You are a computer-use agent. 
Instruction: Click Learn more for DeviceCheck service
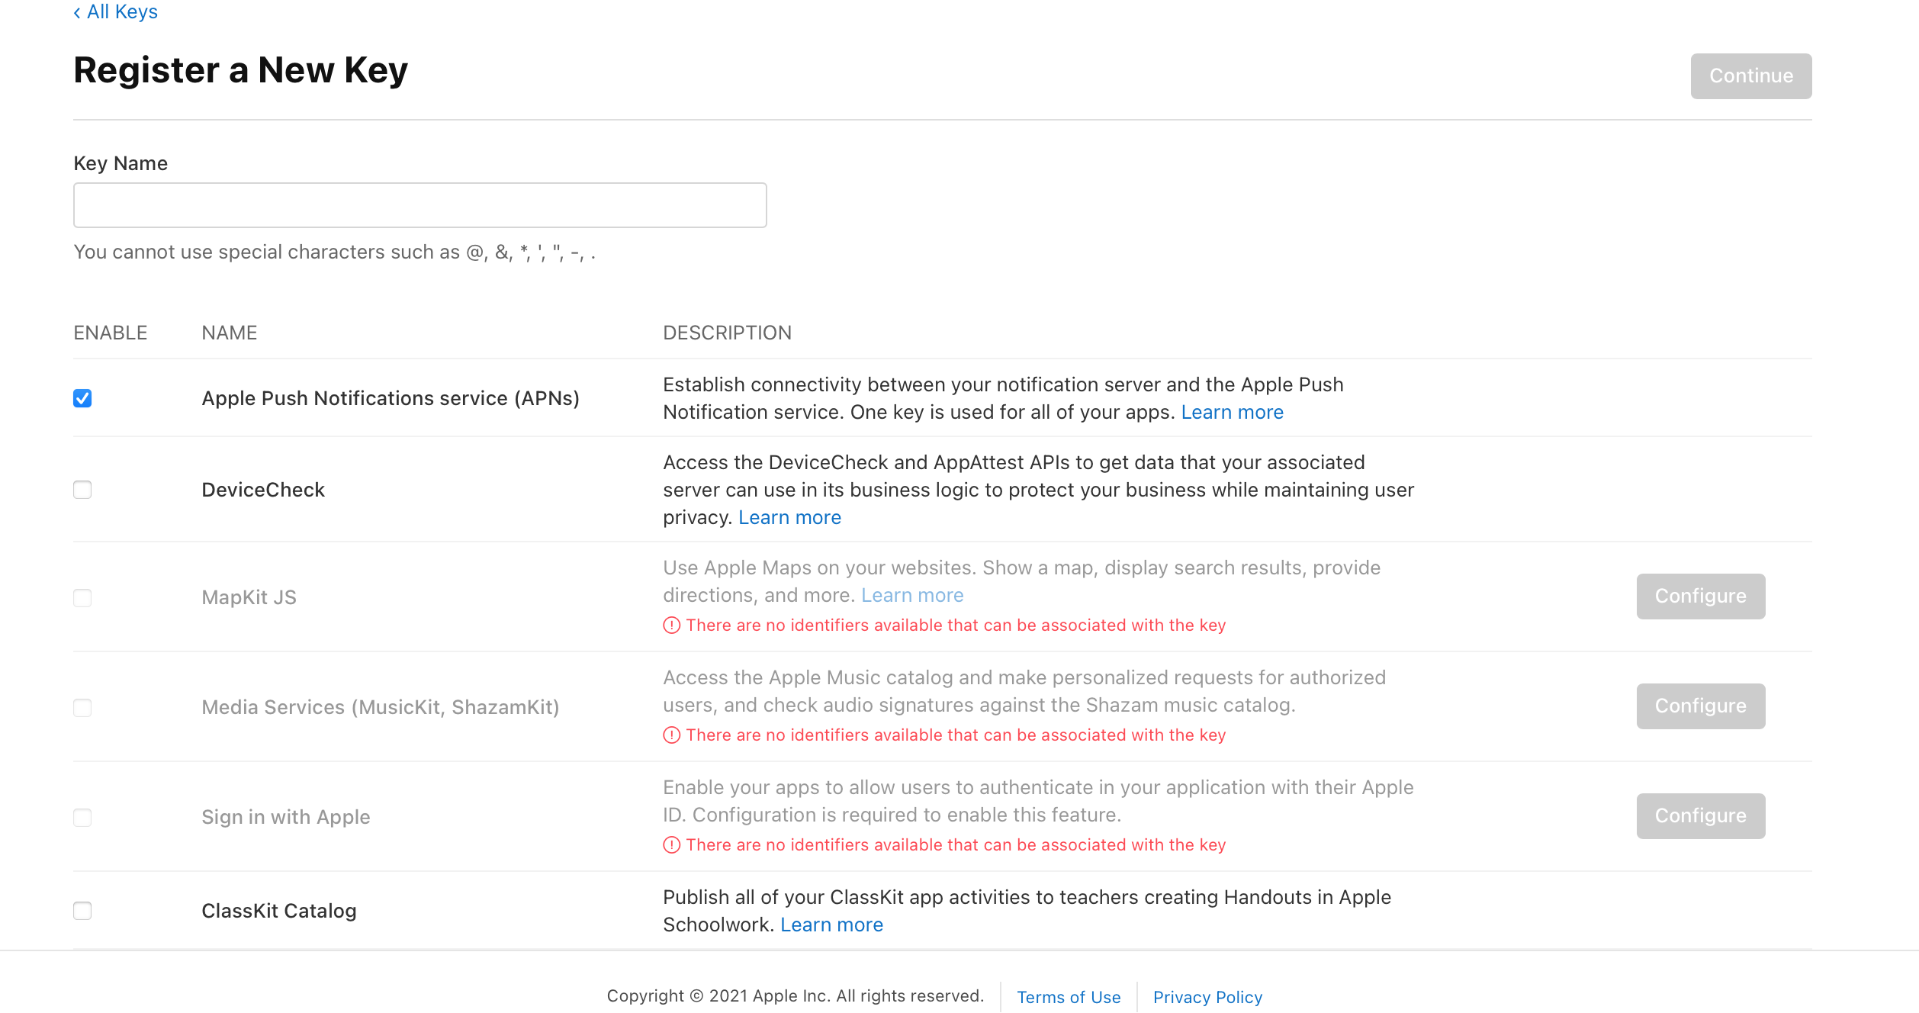786,516
